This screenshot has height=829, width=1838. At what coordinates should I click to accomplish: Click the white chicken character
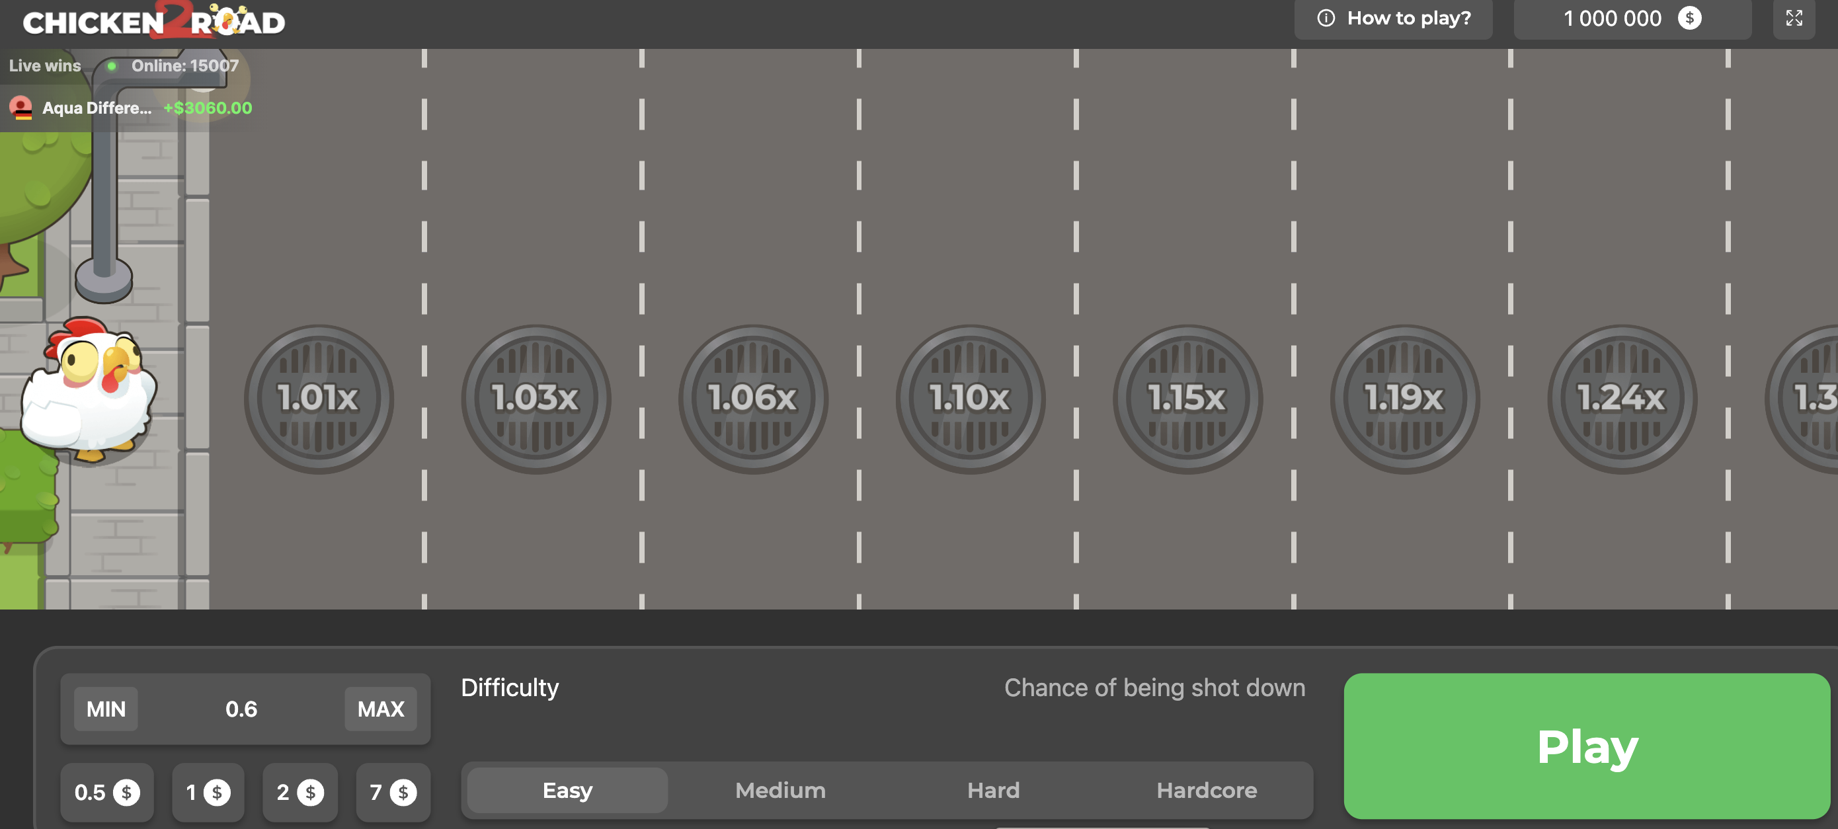click(x=87, y=391)
